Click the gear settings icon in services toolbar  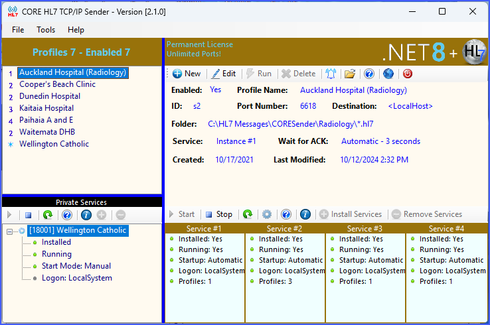(267, 214)
